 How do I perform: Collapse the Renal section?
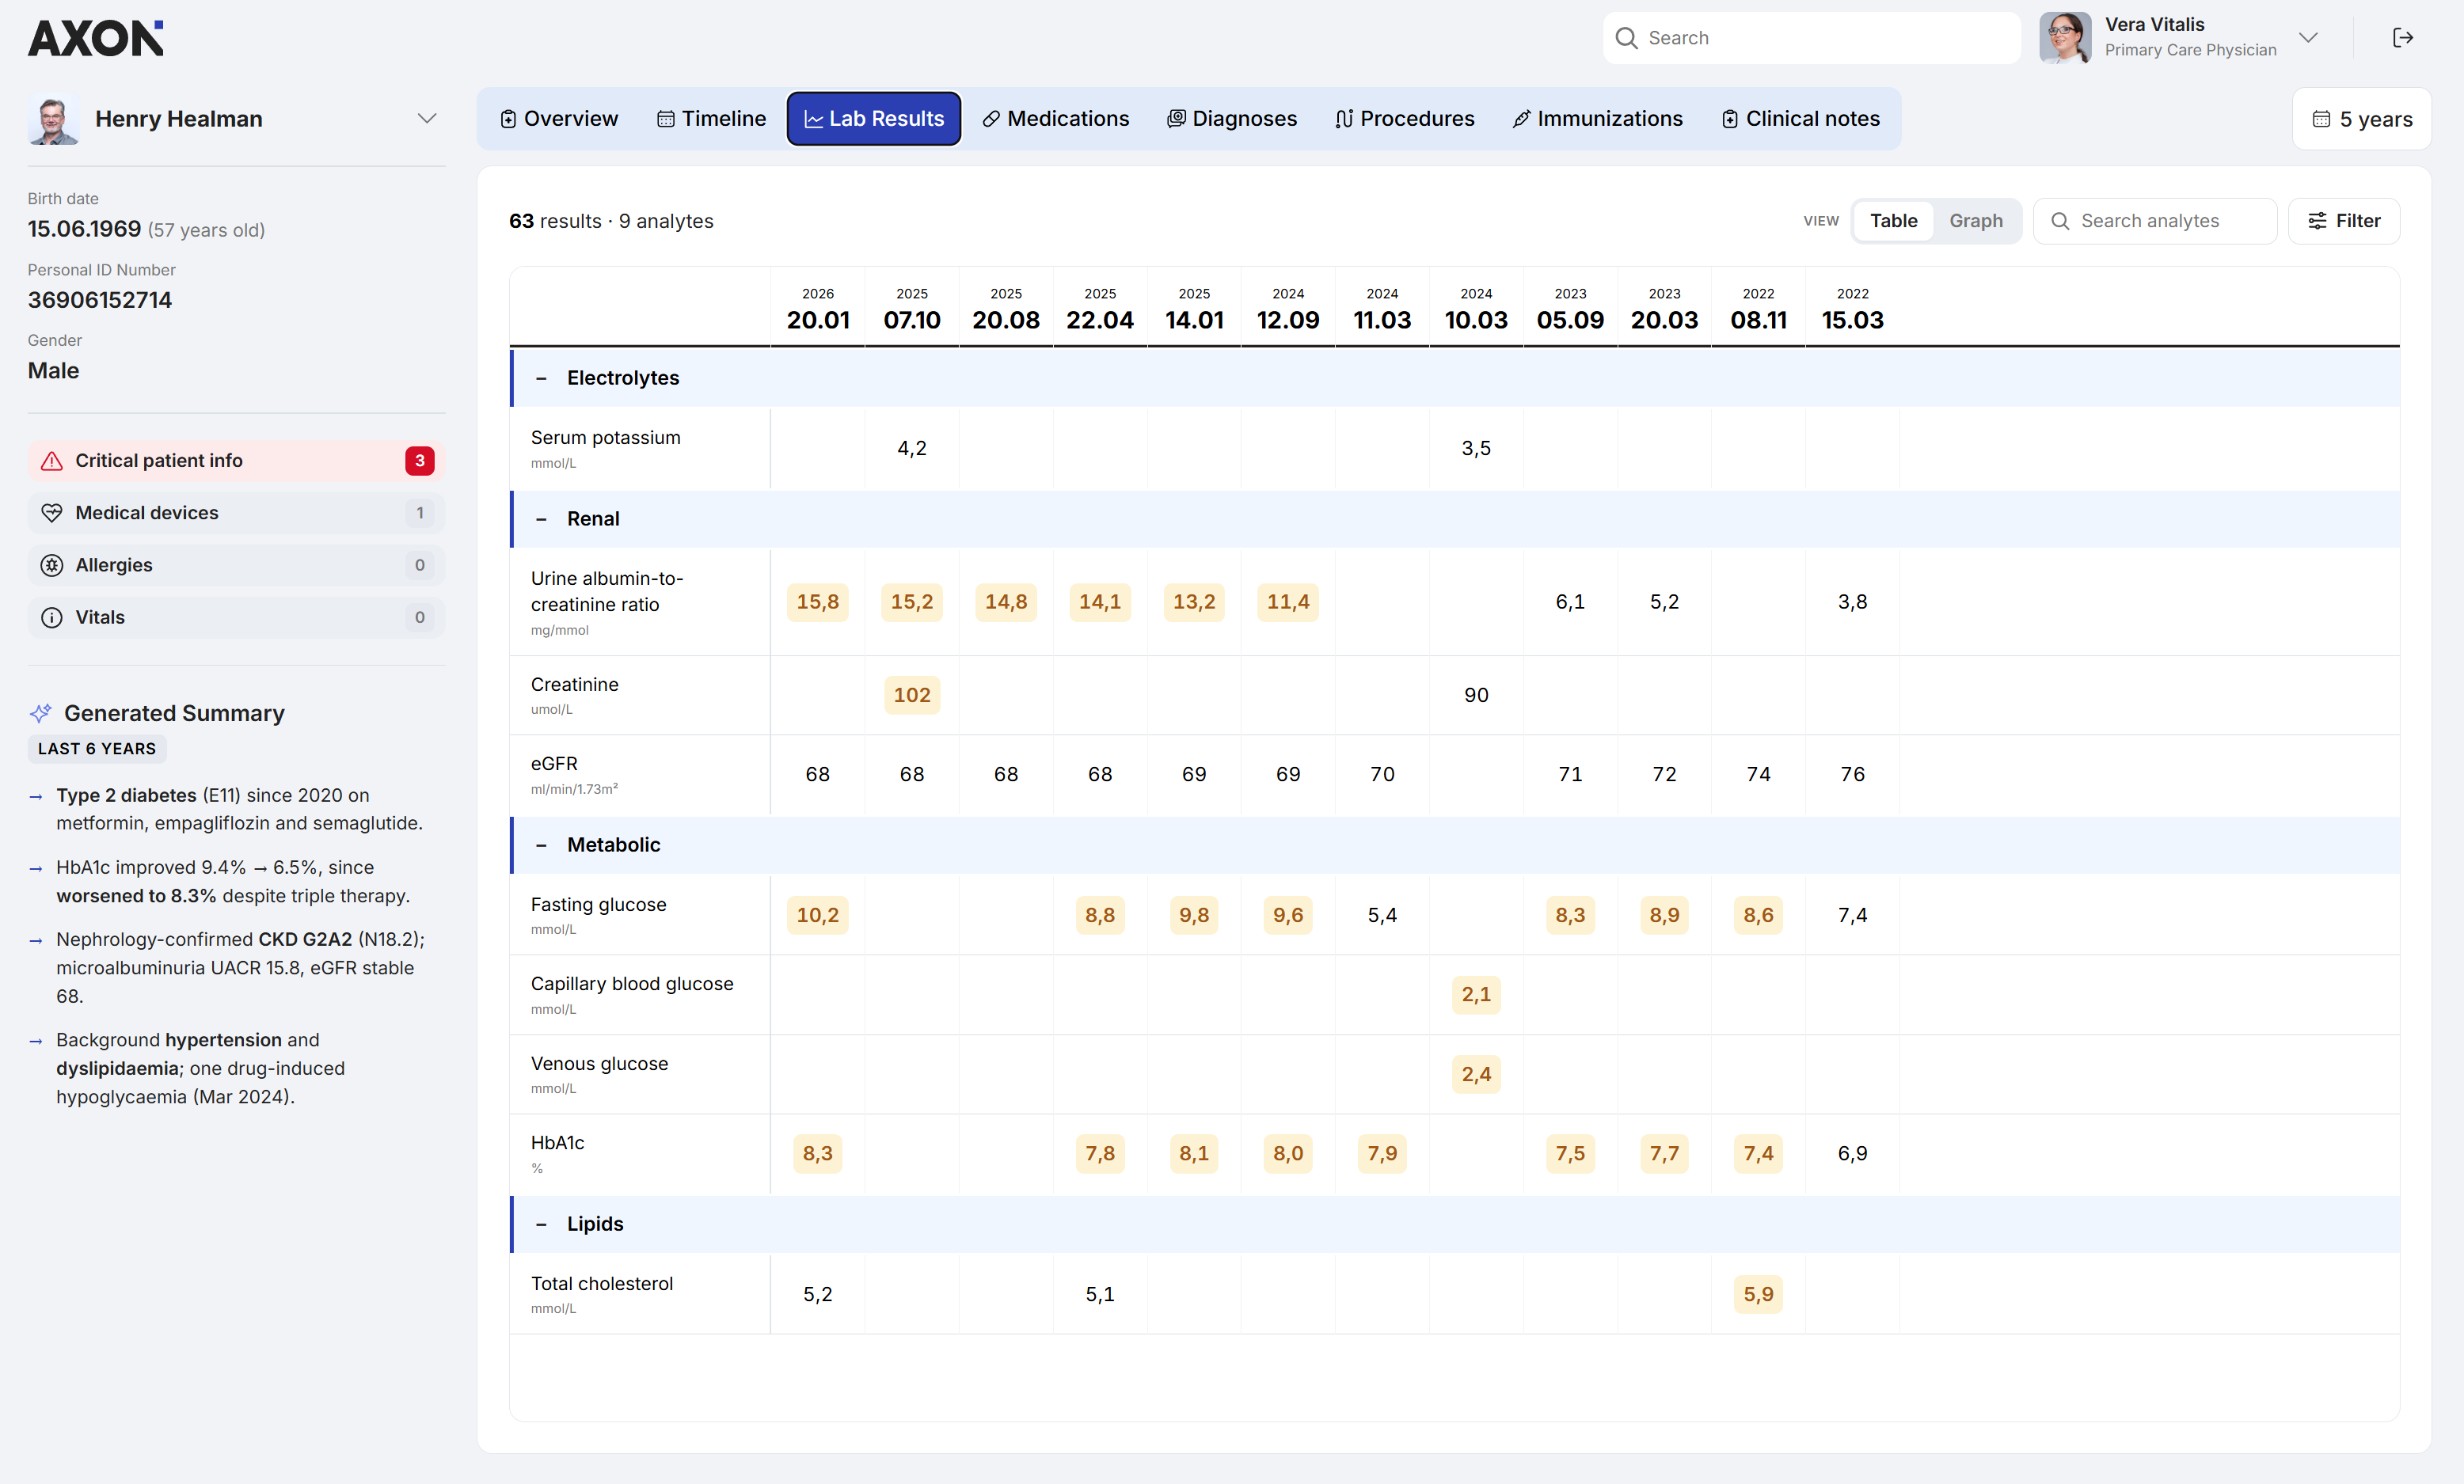(541, 520)
